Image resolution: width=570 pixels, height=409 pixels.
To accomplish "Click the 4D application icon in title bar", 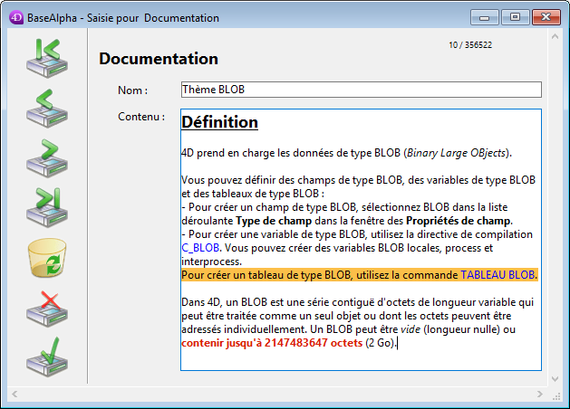I will [16, 17].
